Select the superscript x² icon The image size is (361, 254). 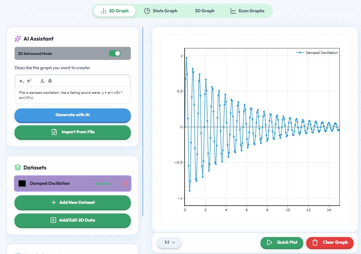[x=29, y=81]
